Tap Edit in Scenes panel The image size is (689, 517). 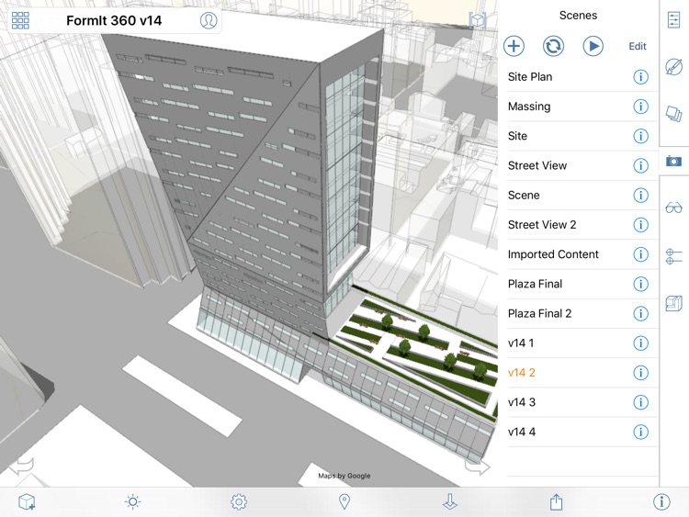[638, 46]
